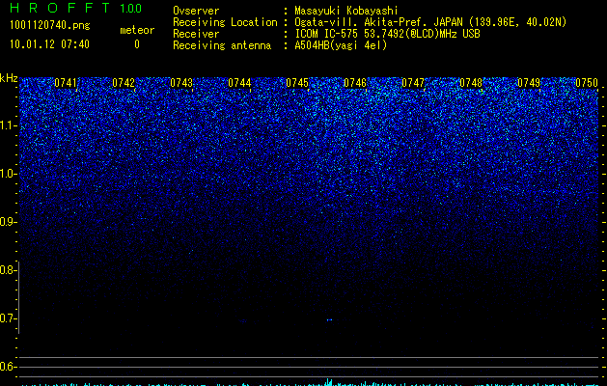Click the 1.1 kHz axis tick label
The height and width of the screenshot is (386, 607).
pyautogui.click(x=9, y=125)
